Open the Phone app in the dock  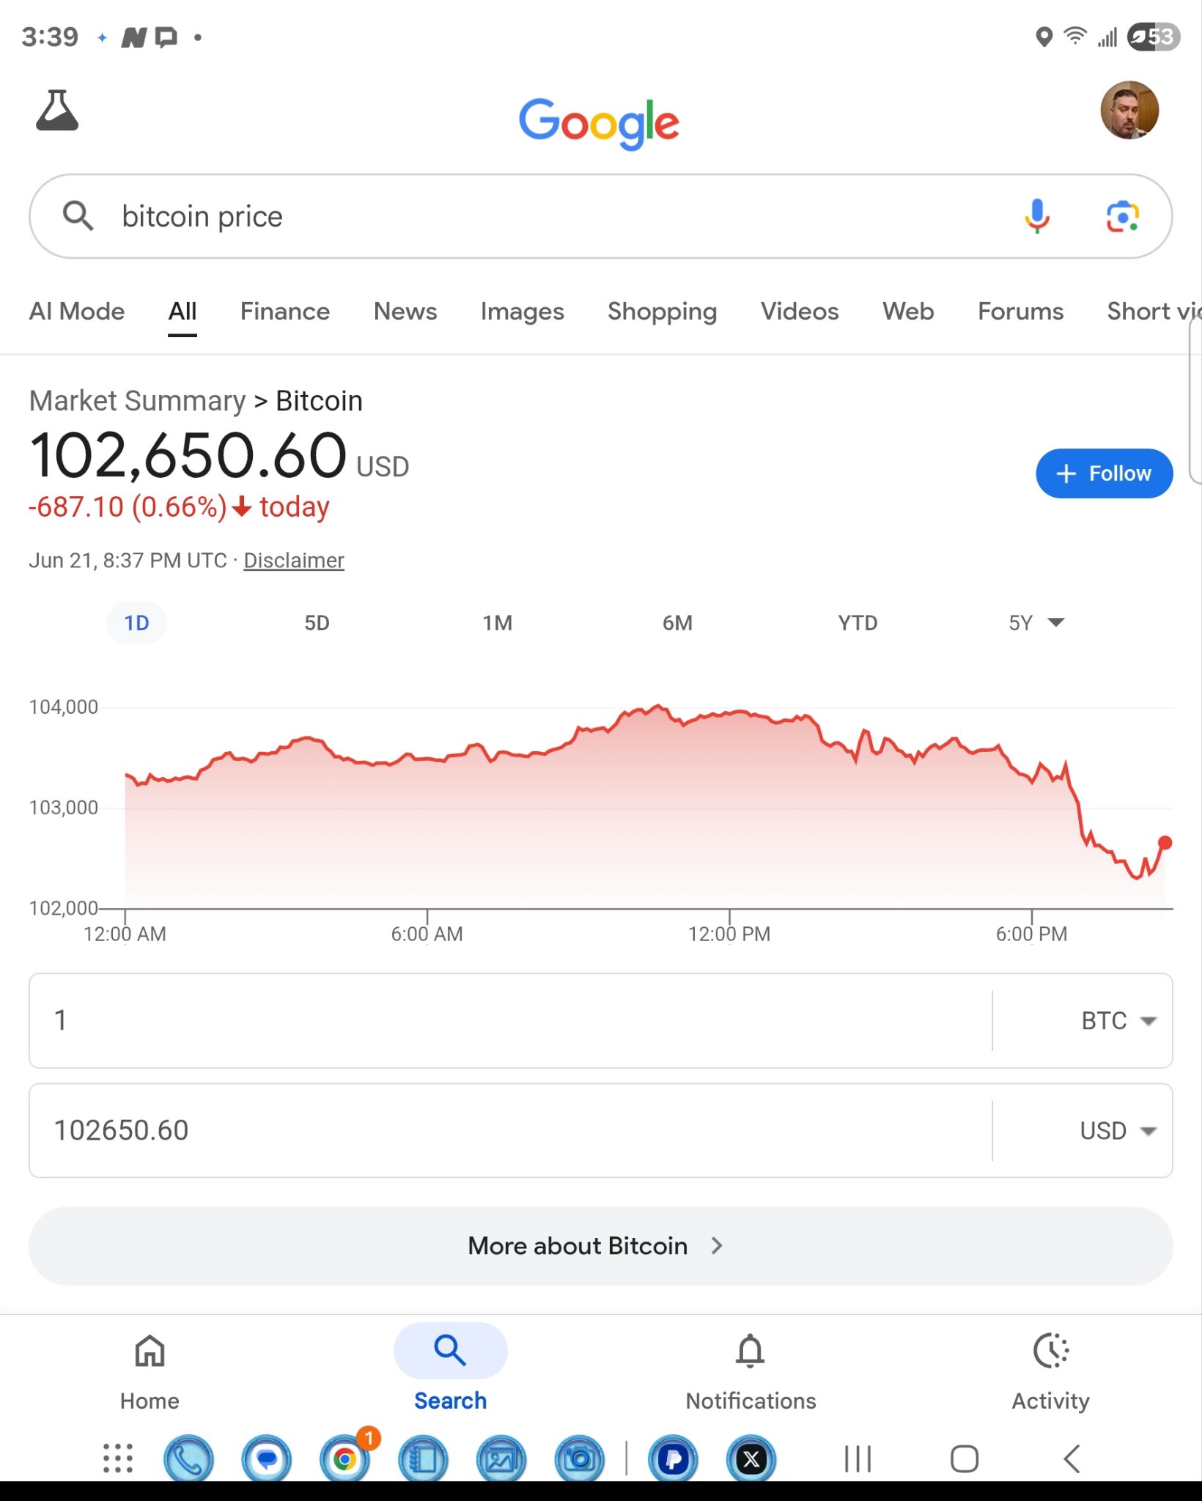tap(189, 1458)
